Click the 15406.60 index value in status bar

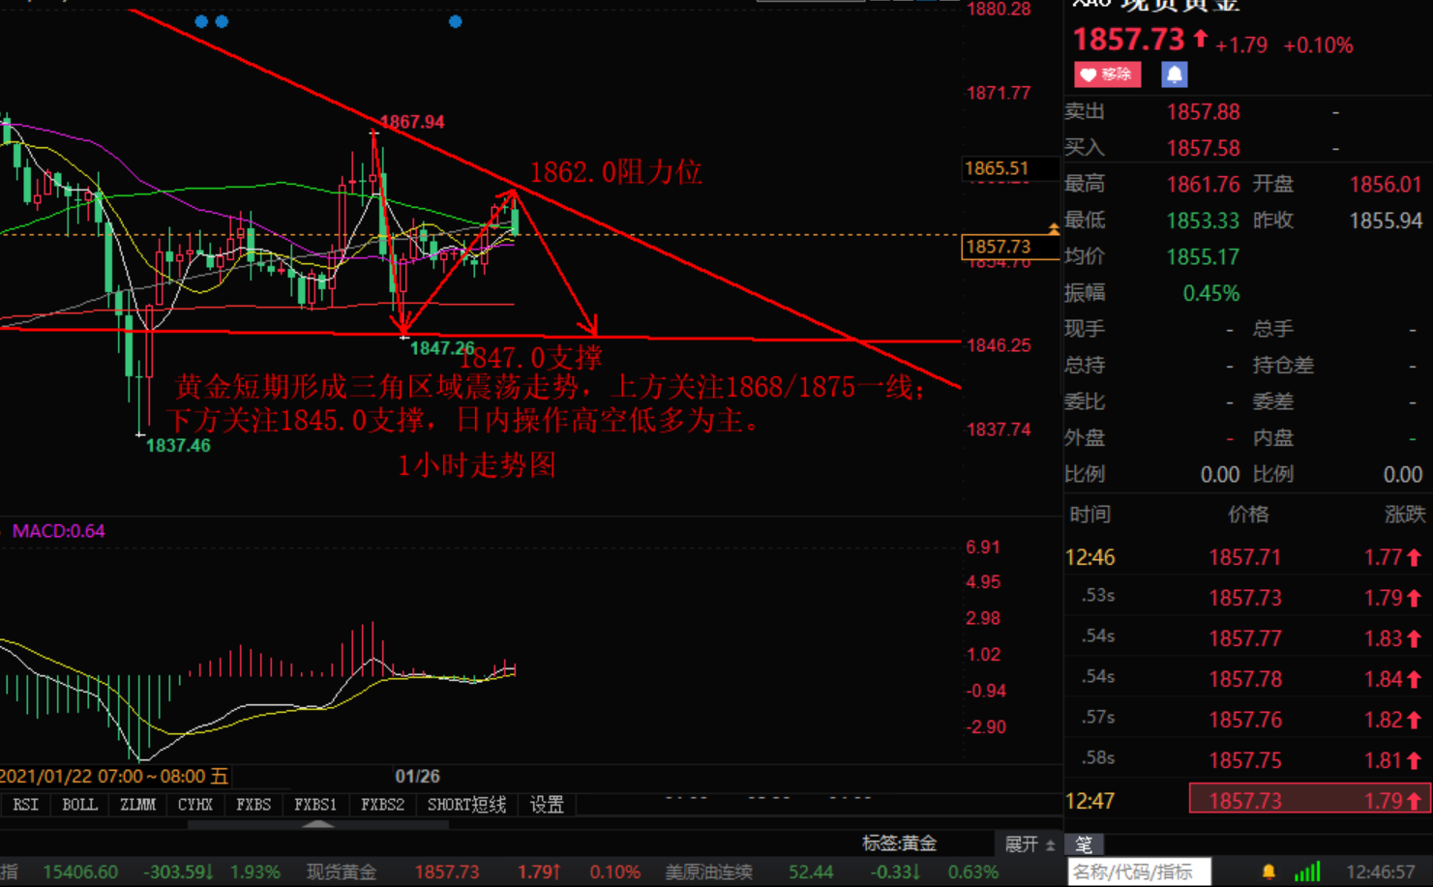coord(80,872)
